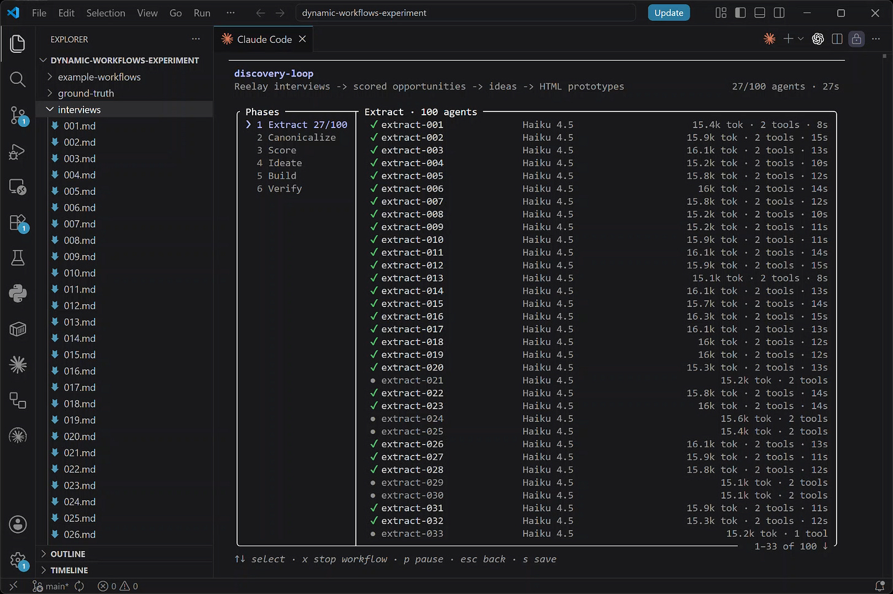The width and height of the screenshot is (893, 594).
Task: Open Source Control view icon
Action: (18, 115)
